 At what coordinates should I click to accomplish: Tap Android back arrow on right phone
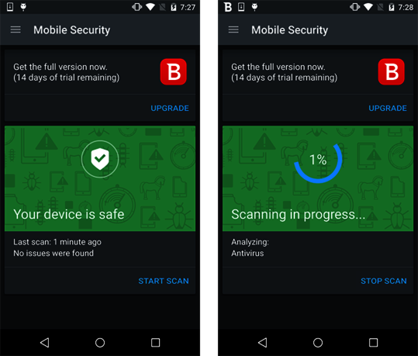point(263,342)
